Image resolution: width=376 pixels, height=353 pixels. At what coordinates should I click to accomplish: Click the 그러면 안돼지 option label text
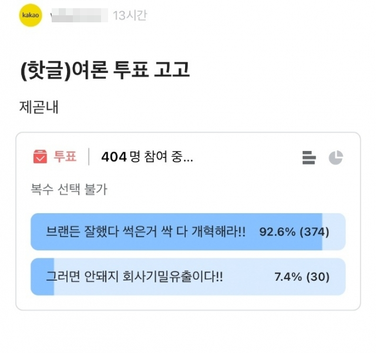135,277
